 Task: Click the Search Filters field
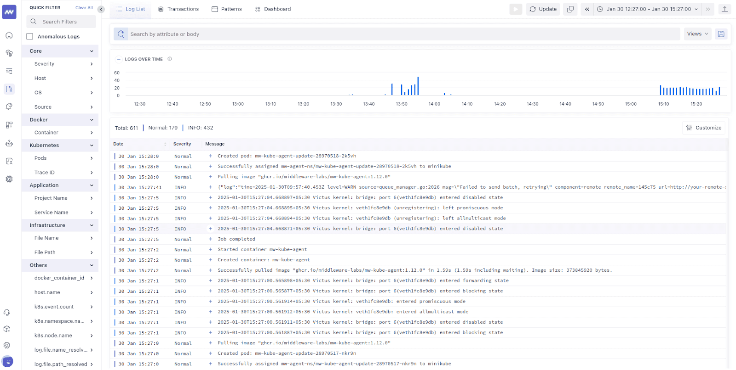[61, 22]
